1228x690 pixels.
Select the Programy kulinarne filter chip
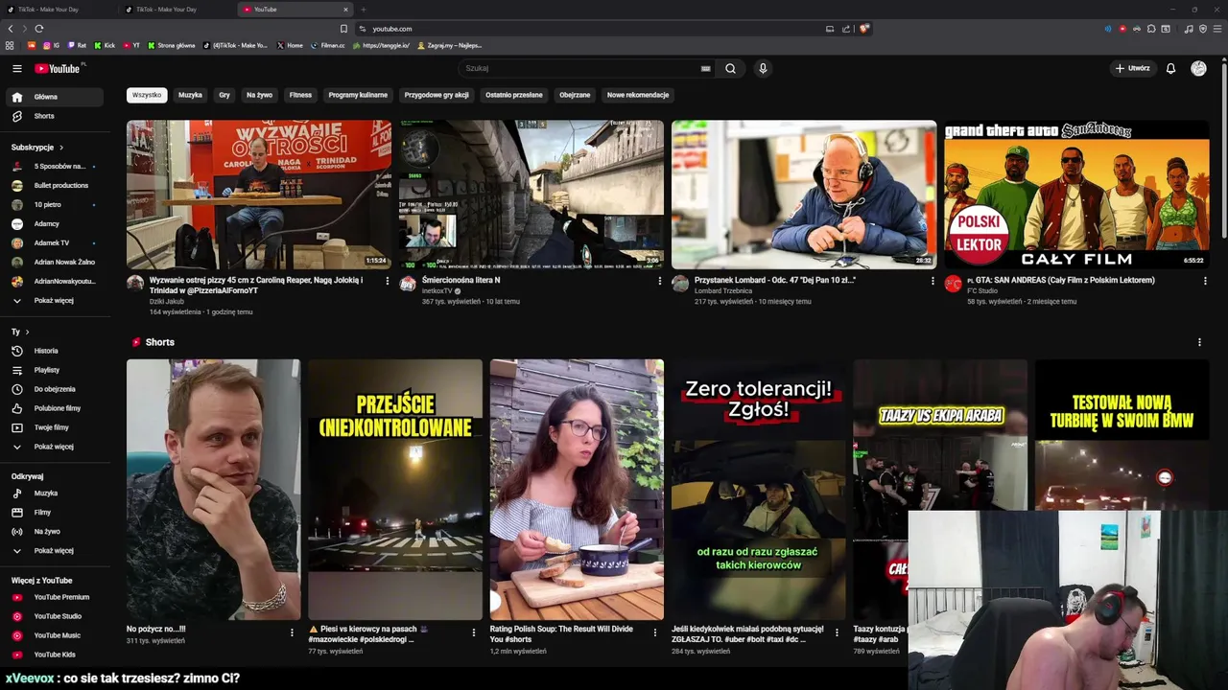click(358, 95)
